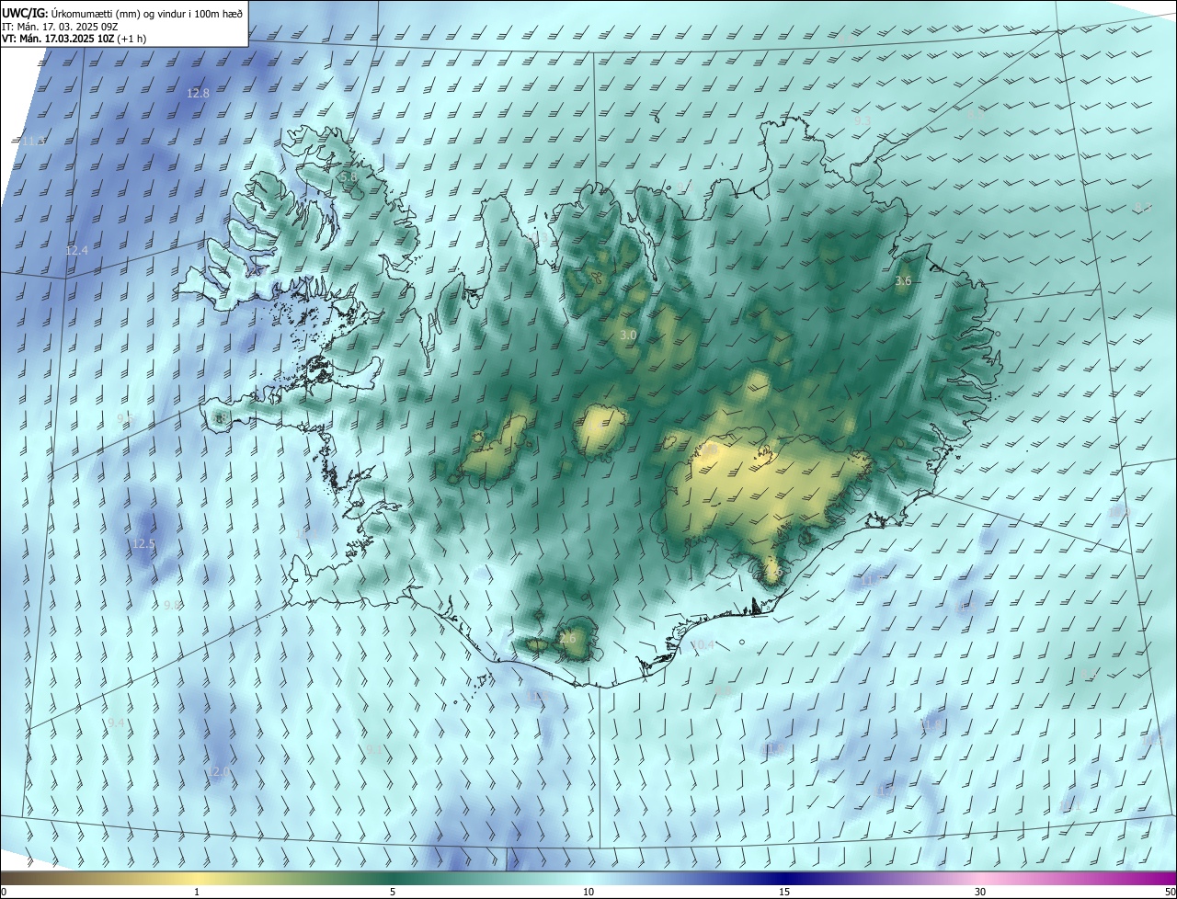The height and width of the screenshot is (899, 1177).
Task: Click the 12.8 value label on the map
Action: 198,94
